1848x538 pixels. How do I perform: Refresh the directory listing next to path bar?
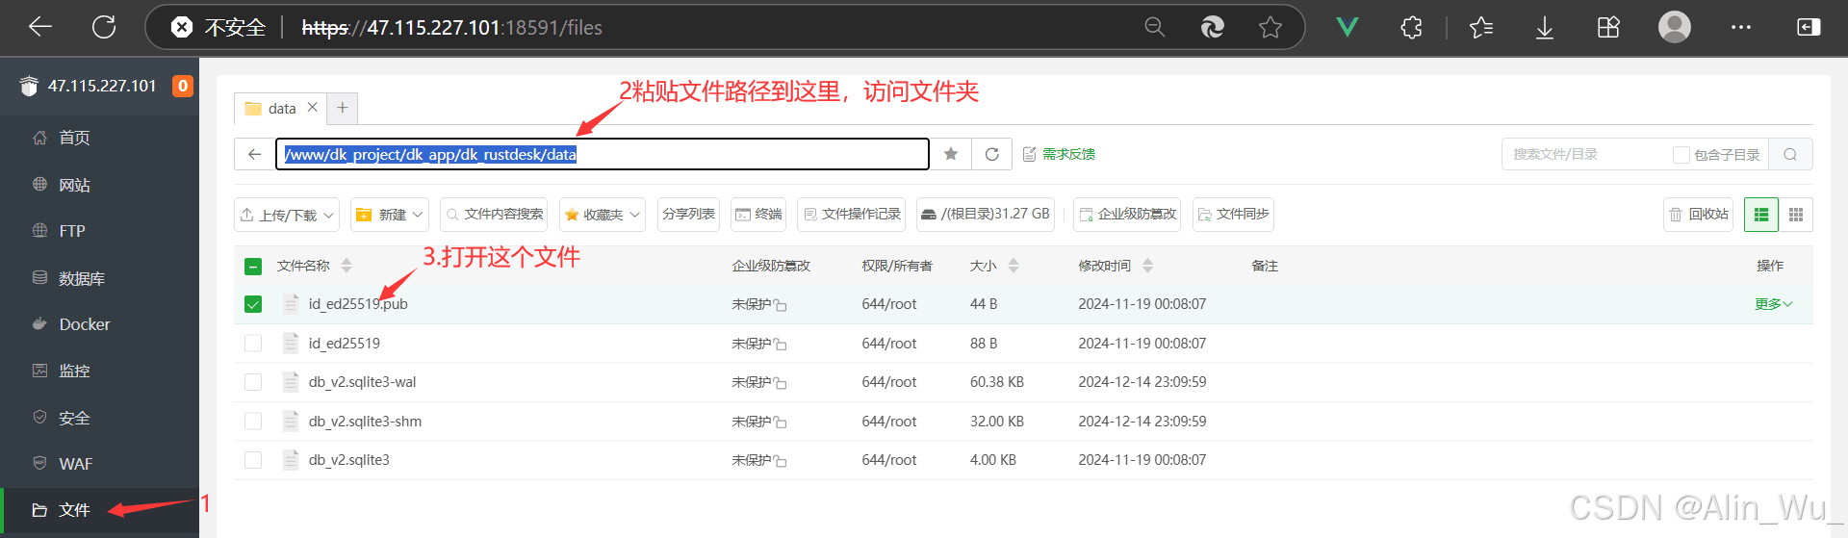(991, 154)
